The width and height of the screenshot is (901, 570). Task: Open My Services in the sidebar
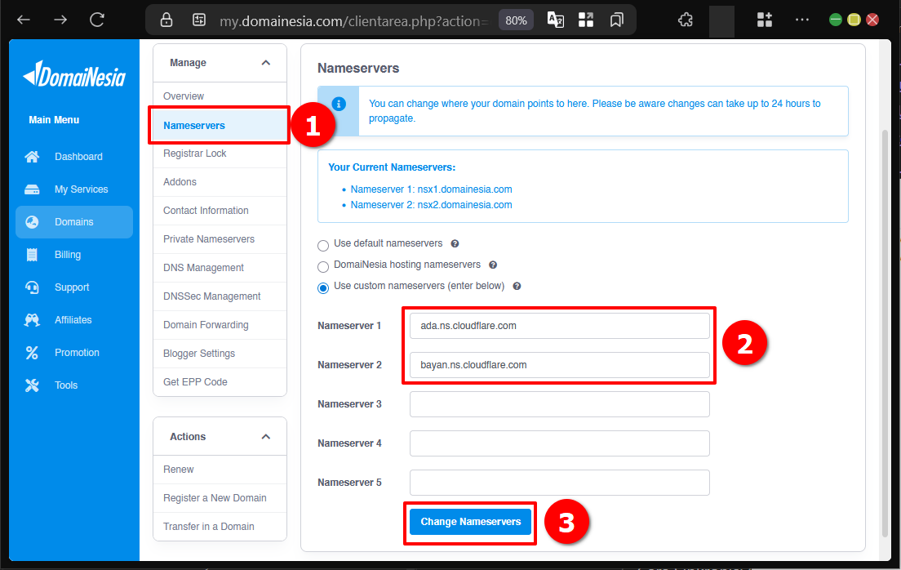pos(74,189)
